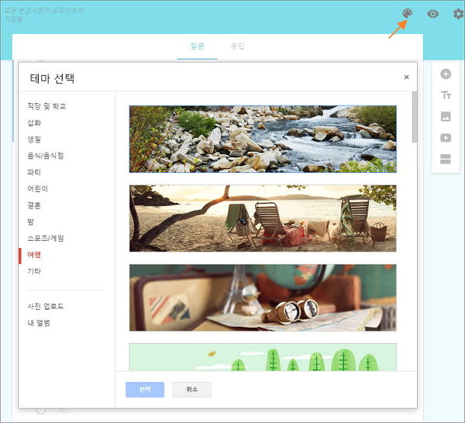Open the settings gear icon
The width and height of the screenshot is (465, 423).
point(458,14)
